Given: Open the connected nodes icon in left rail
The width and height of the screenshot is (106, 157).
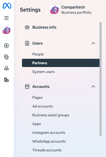Looking at the screenshot, I should click(x=6, y=68).
